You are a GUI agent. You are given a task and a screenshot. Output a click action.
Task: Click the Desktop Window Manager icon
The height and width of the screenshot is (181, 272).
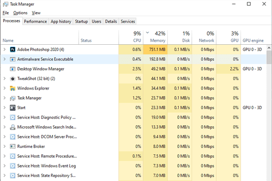tap(13, 69)
